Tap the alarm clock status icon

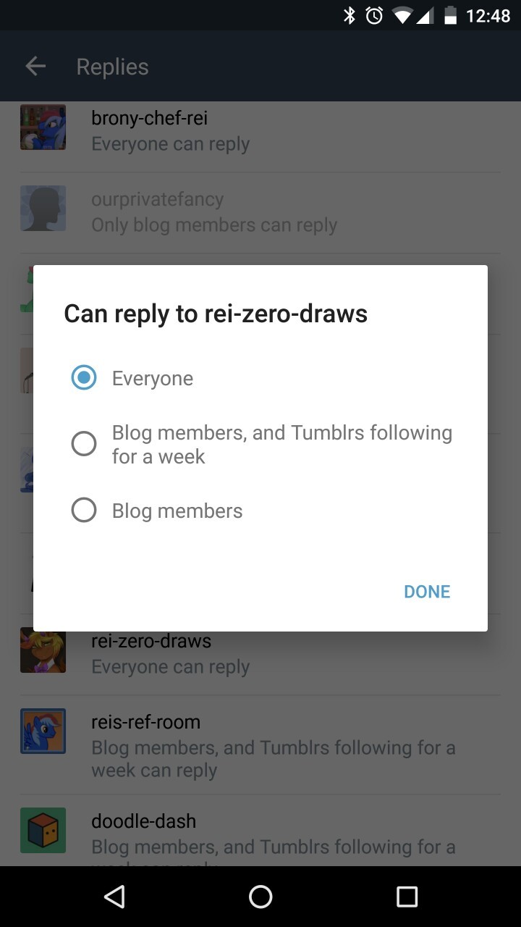point(374,15)
